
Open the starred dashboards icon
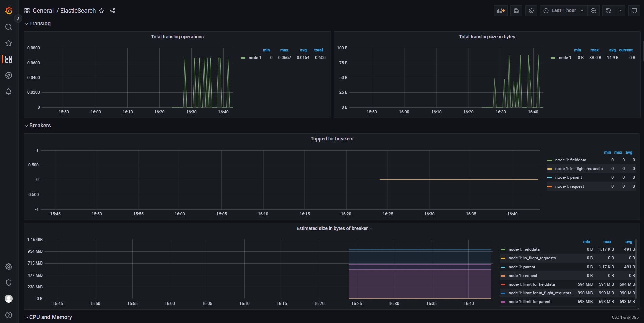coord(9,43)
